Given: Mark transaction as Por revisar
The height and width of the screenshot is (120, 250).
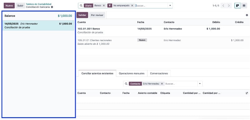Looking at the screenshot, I should click(x=97, y=15).
